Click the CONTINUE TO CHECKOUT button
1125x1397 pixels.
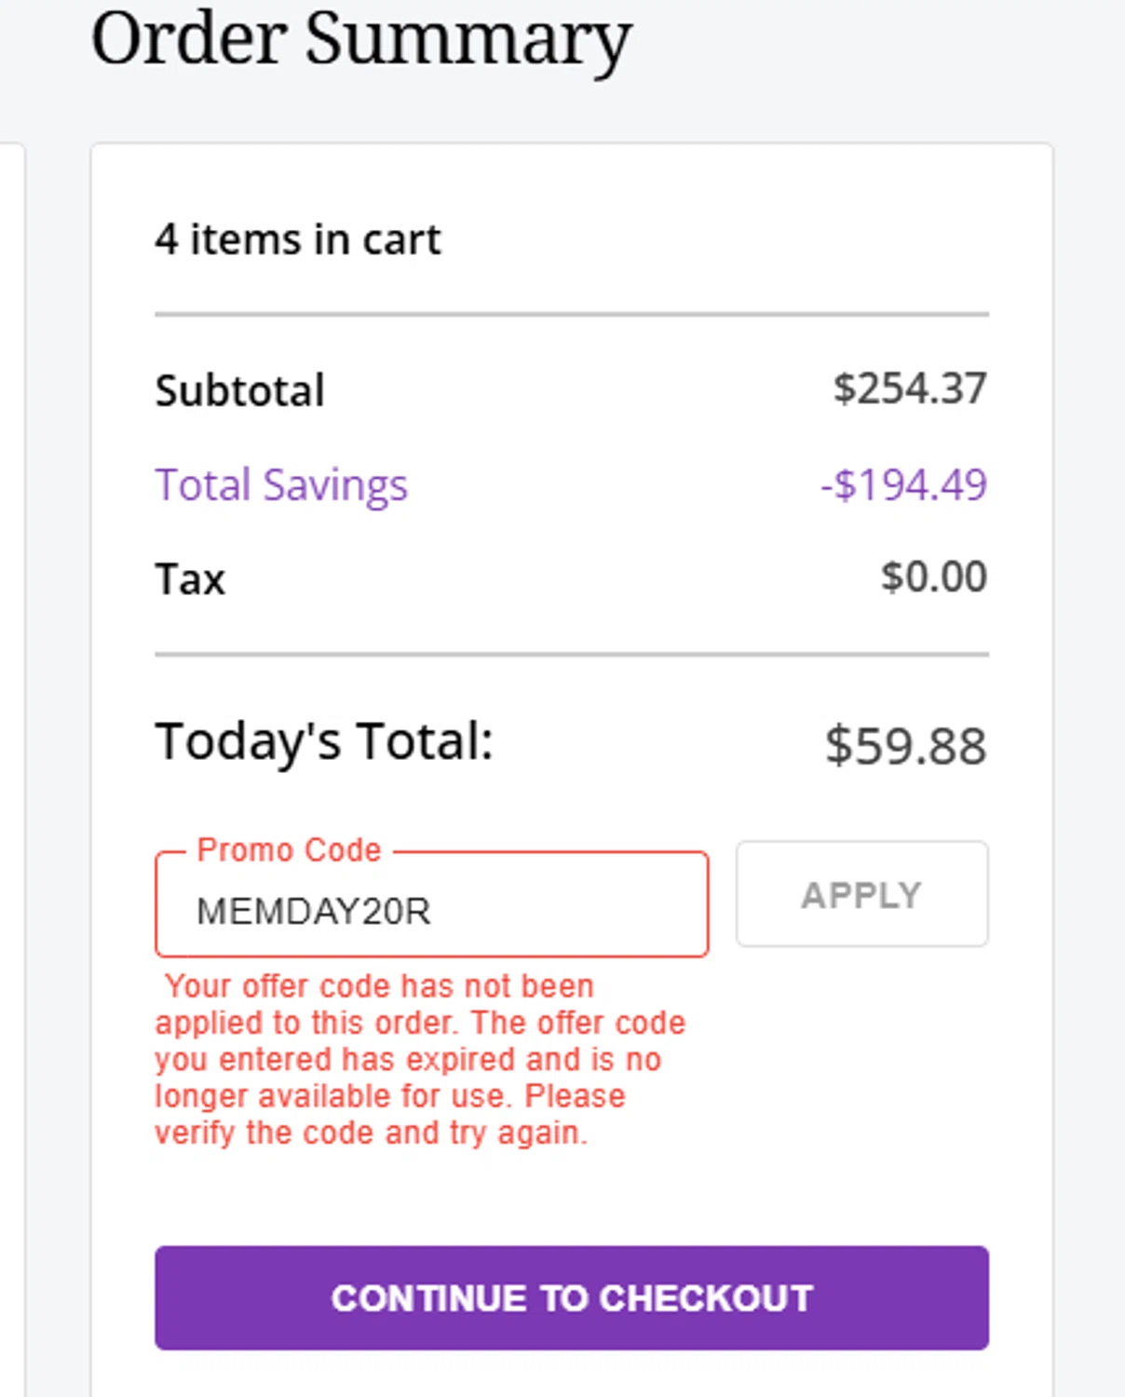point(571,1297)
